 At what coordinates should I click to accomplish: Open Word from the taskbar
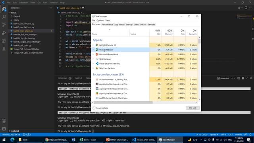[x=73, y=140]
